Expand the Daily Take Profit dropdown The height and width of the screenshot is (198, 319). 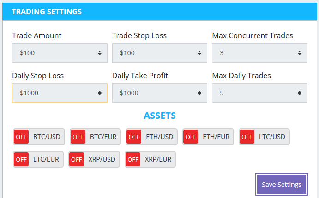coord(159,93)
